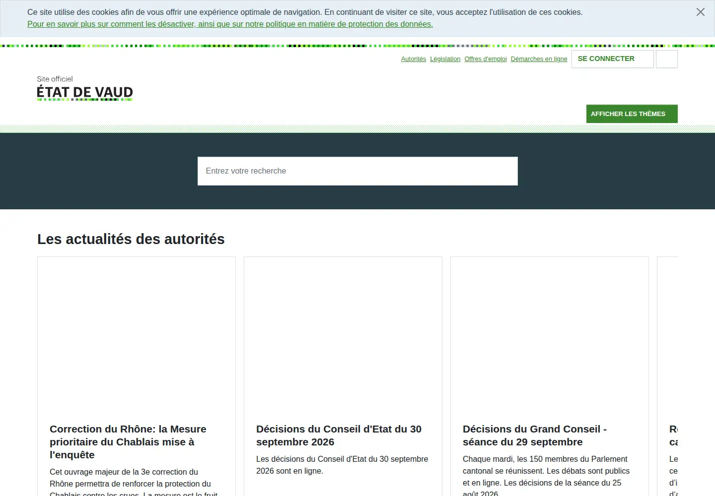Focus the 'Entrez votre recherche' search field
Screen dimensions: 715x496
pos(357,171)
